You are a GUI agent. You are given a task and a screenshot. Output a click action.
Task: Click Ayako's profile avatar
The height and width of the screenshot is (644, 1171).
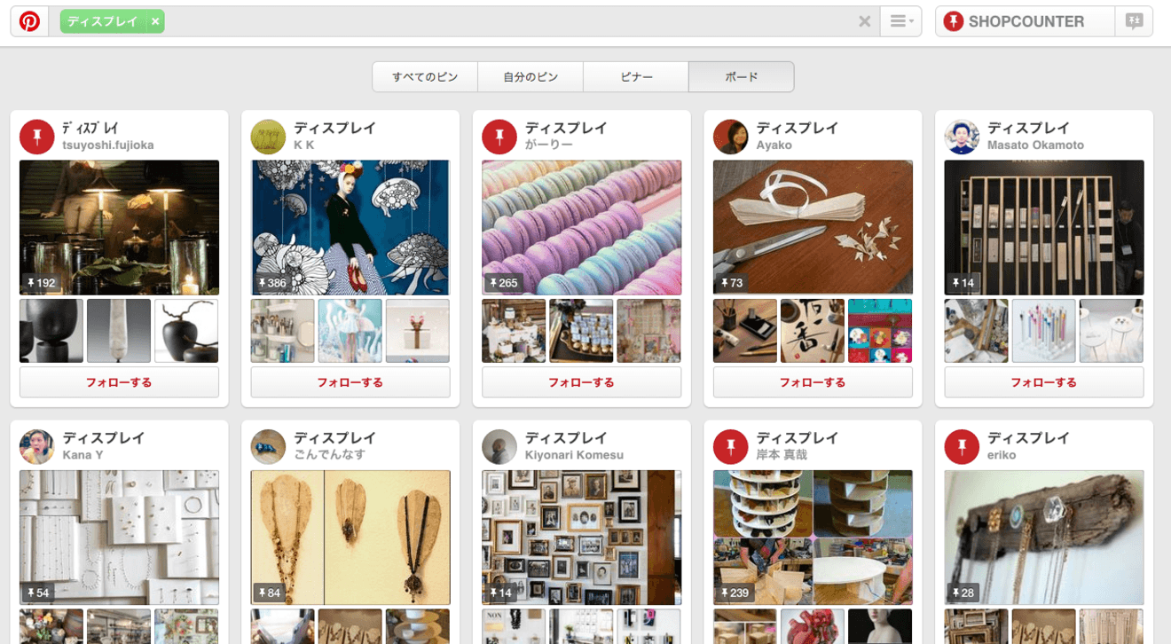pyautogui.click(x=731, y=137)
